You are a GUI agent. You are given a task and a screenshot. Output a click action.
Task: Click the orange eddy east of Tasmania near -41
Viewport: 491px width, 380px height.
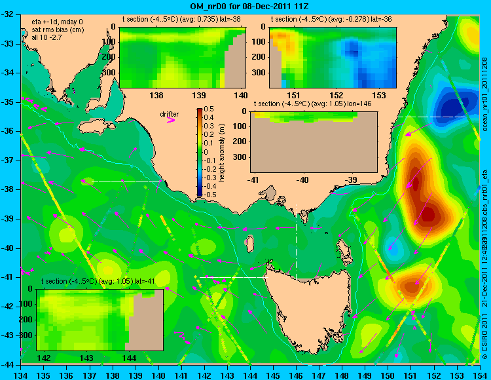(x=411, y=286)
